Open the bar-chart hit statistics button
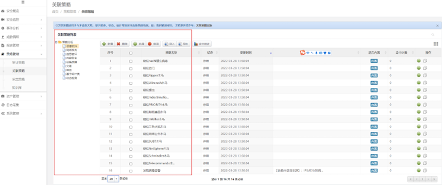 202,44
